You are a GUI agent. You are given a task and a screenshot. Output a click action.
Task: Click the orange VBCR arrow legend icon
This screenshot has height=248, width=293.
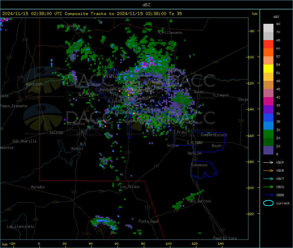pos(268,170)
